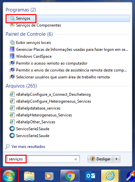Open Google Chrome from taskbar
Image resolution: width=135 pixels, height=182 pixels.
click(x=70, y=176)
